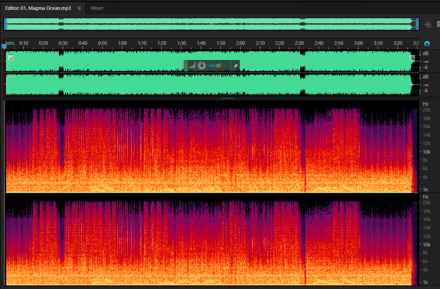Viewport: 440px width, 289px height.
Task: Click the left handle of the overview navigator
Action: pos(5,24)
